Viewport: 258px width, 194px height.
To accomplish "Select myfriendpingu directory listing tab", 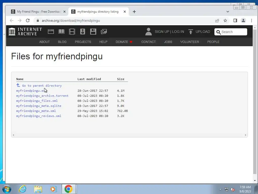I will 98,12.
